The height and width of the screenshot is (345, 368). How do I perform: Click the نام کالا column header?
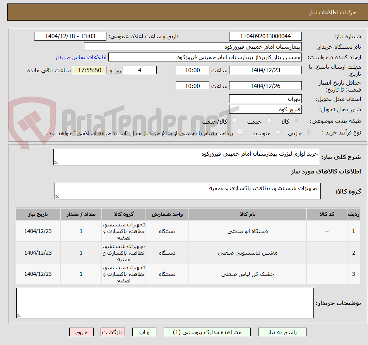click(247, 214)
